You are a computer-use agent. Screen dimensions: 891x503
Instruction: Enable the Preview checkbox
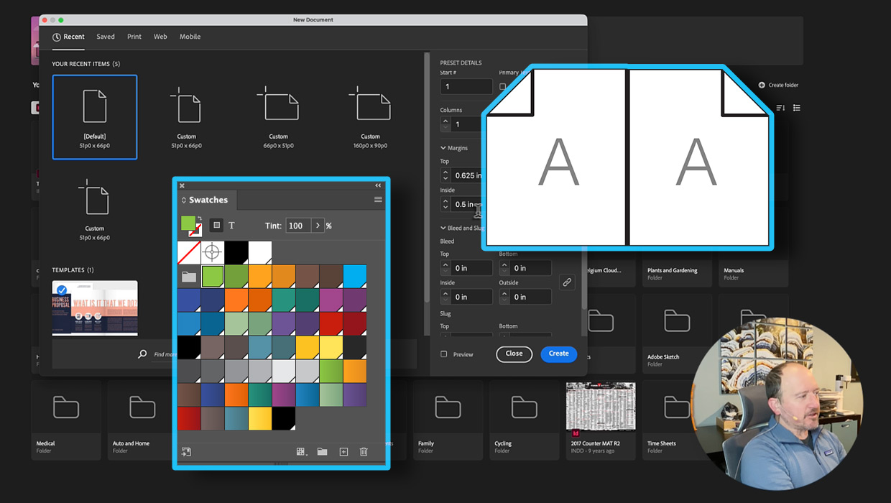click(443, 354)
